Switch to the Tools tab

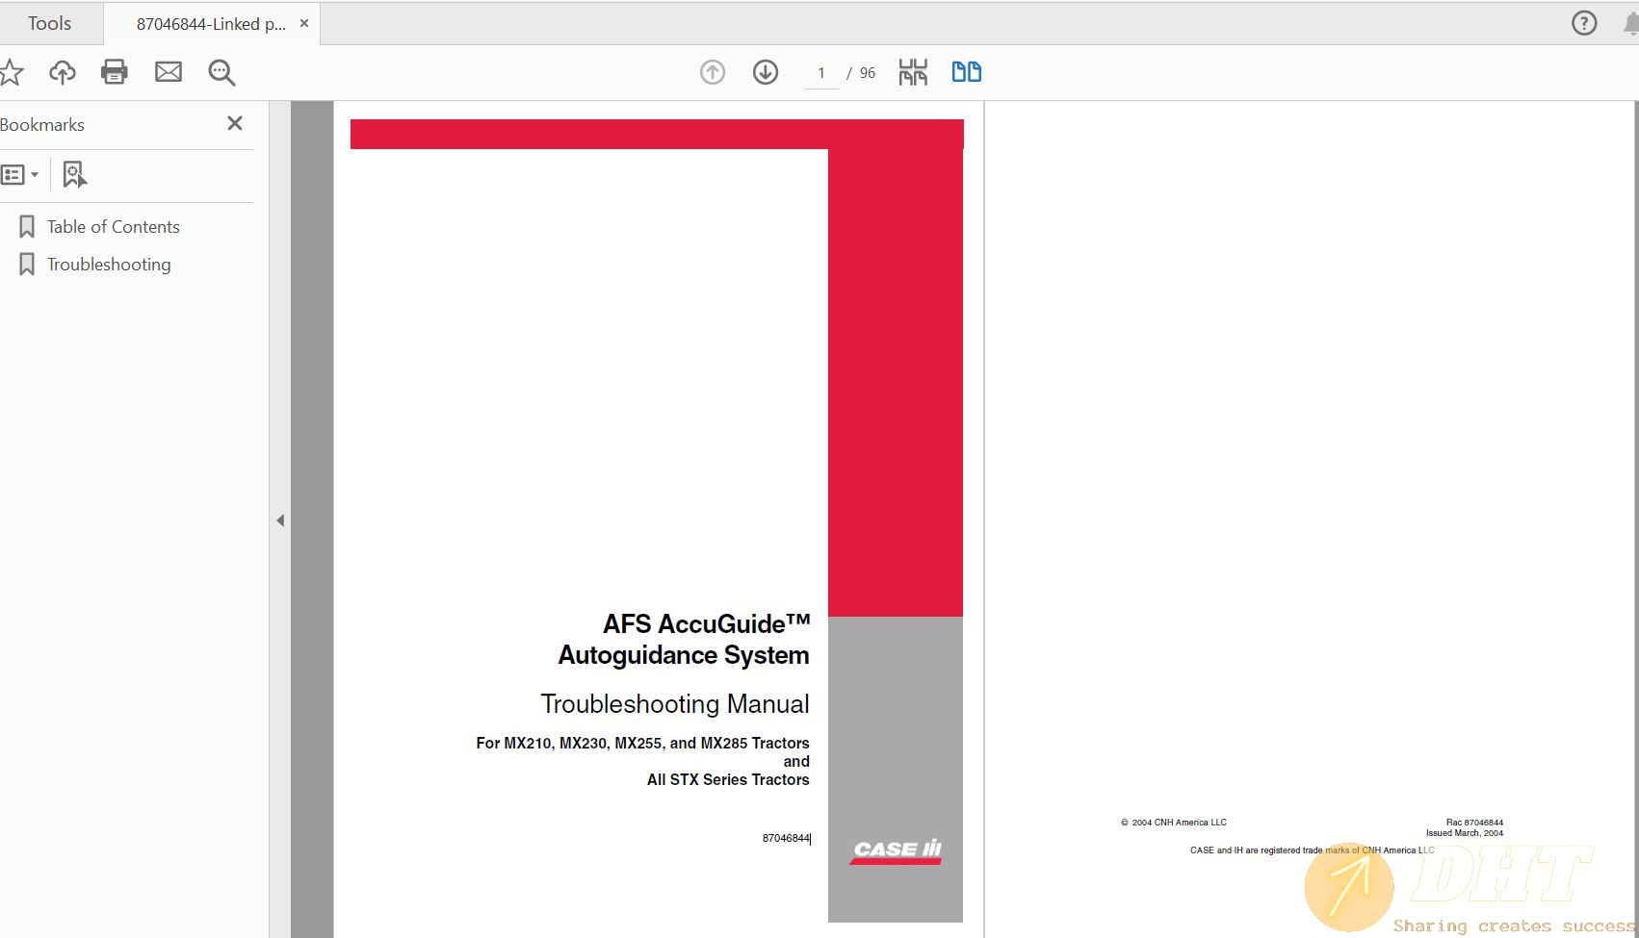pos(50,22)
